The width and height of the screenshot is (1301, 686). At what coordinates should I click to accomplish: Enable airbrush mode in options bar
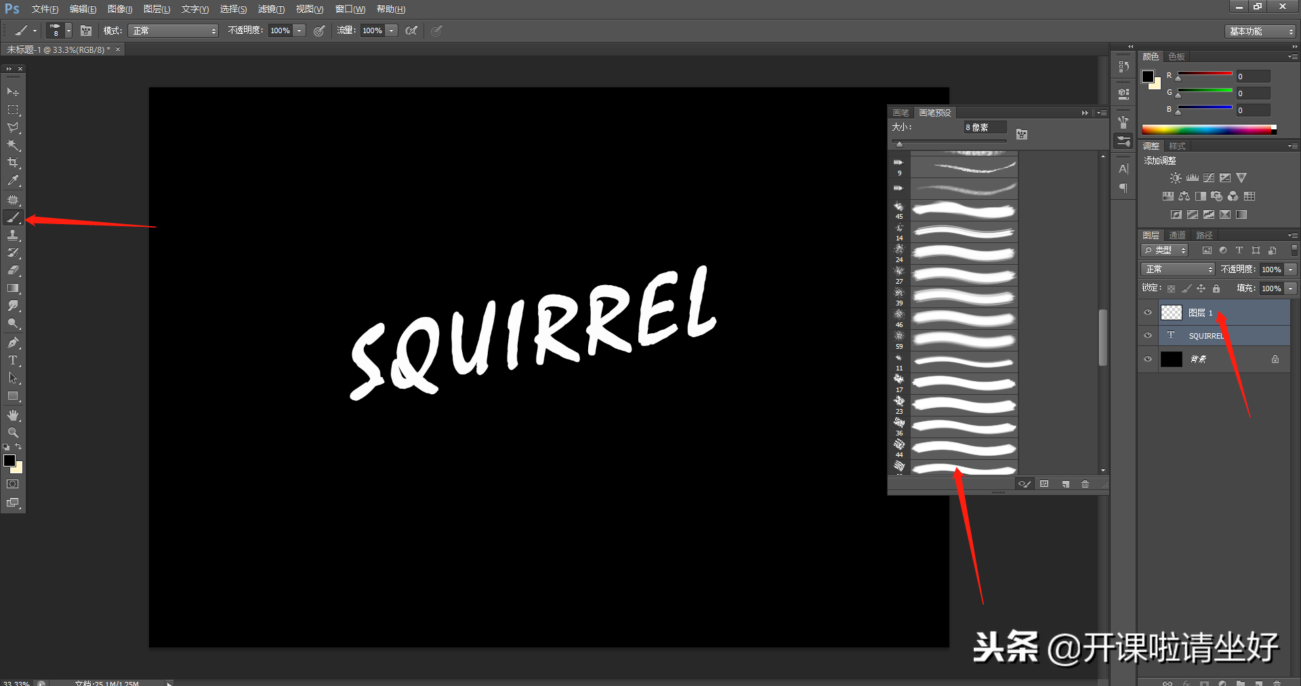click(411, 30)
